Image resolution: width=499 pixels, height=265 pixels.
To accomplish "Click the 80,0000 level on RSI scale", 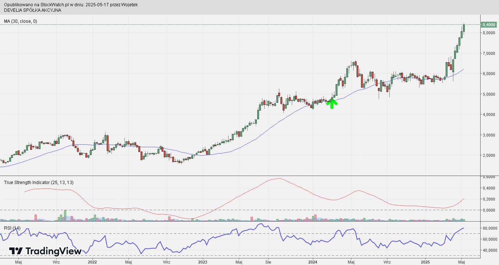I will pos(489,228).
